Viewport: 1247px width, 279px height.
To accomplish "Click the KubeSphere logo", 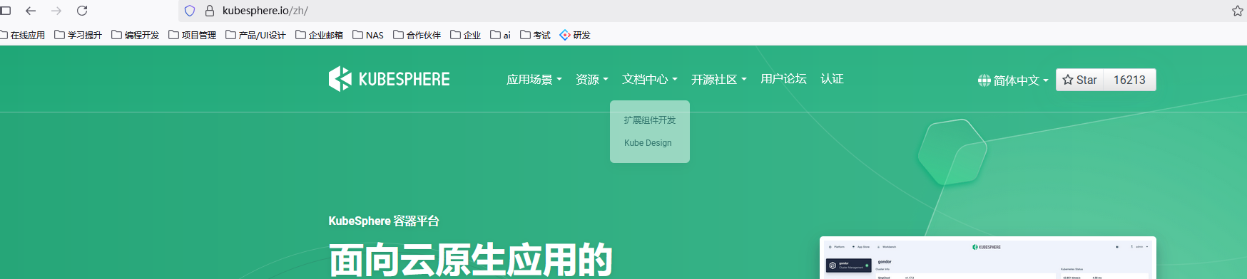I will coord(390,79).
